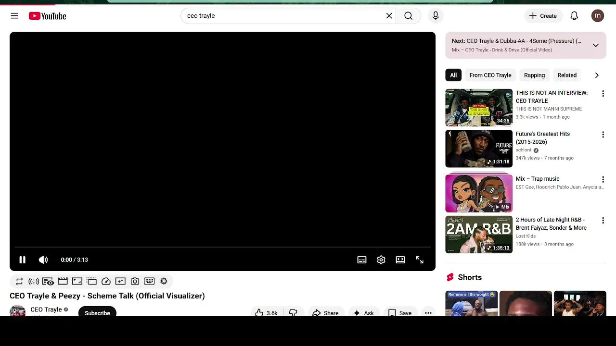Enter full screen mode
This screenshot has height=346, width=616.
420,260
